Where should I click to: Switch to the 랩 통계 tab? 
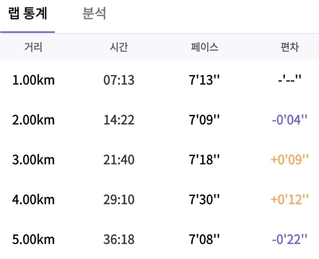click(x=27, y=13)
